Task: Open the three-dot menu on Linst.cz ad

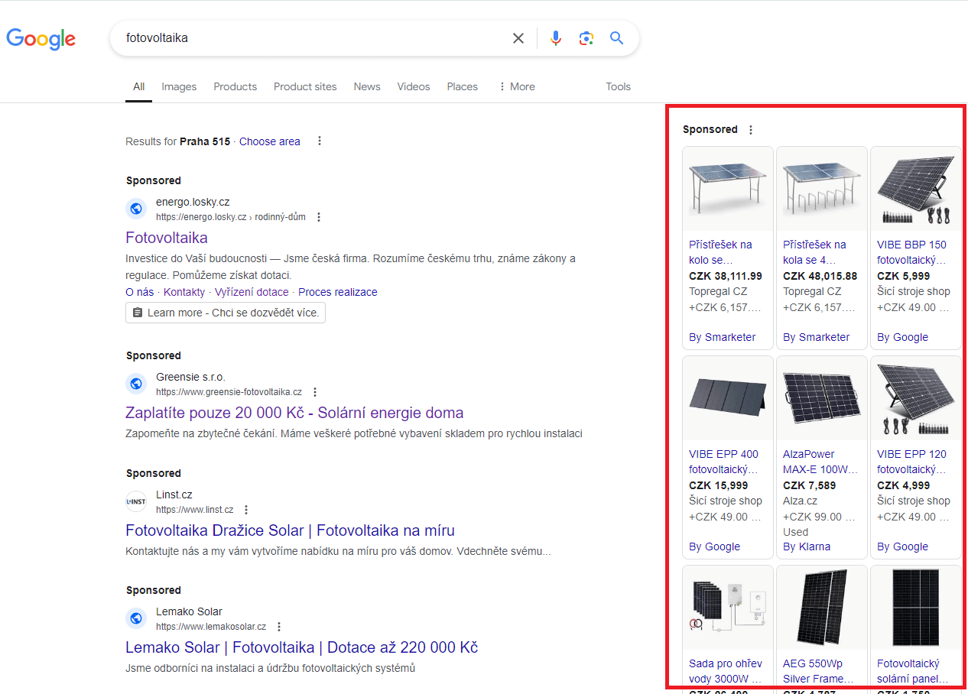Action: [245, 509]
